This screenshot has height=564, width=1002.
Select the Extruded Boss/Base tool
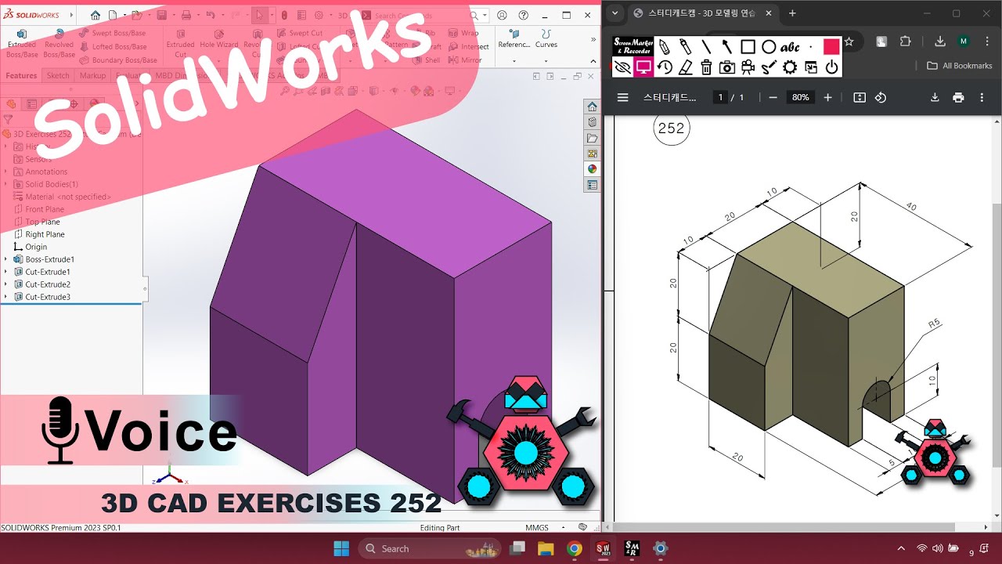(x=22, y=44)
